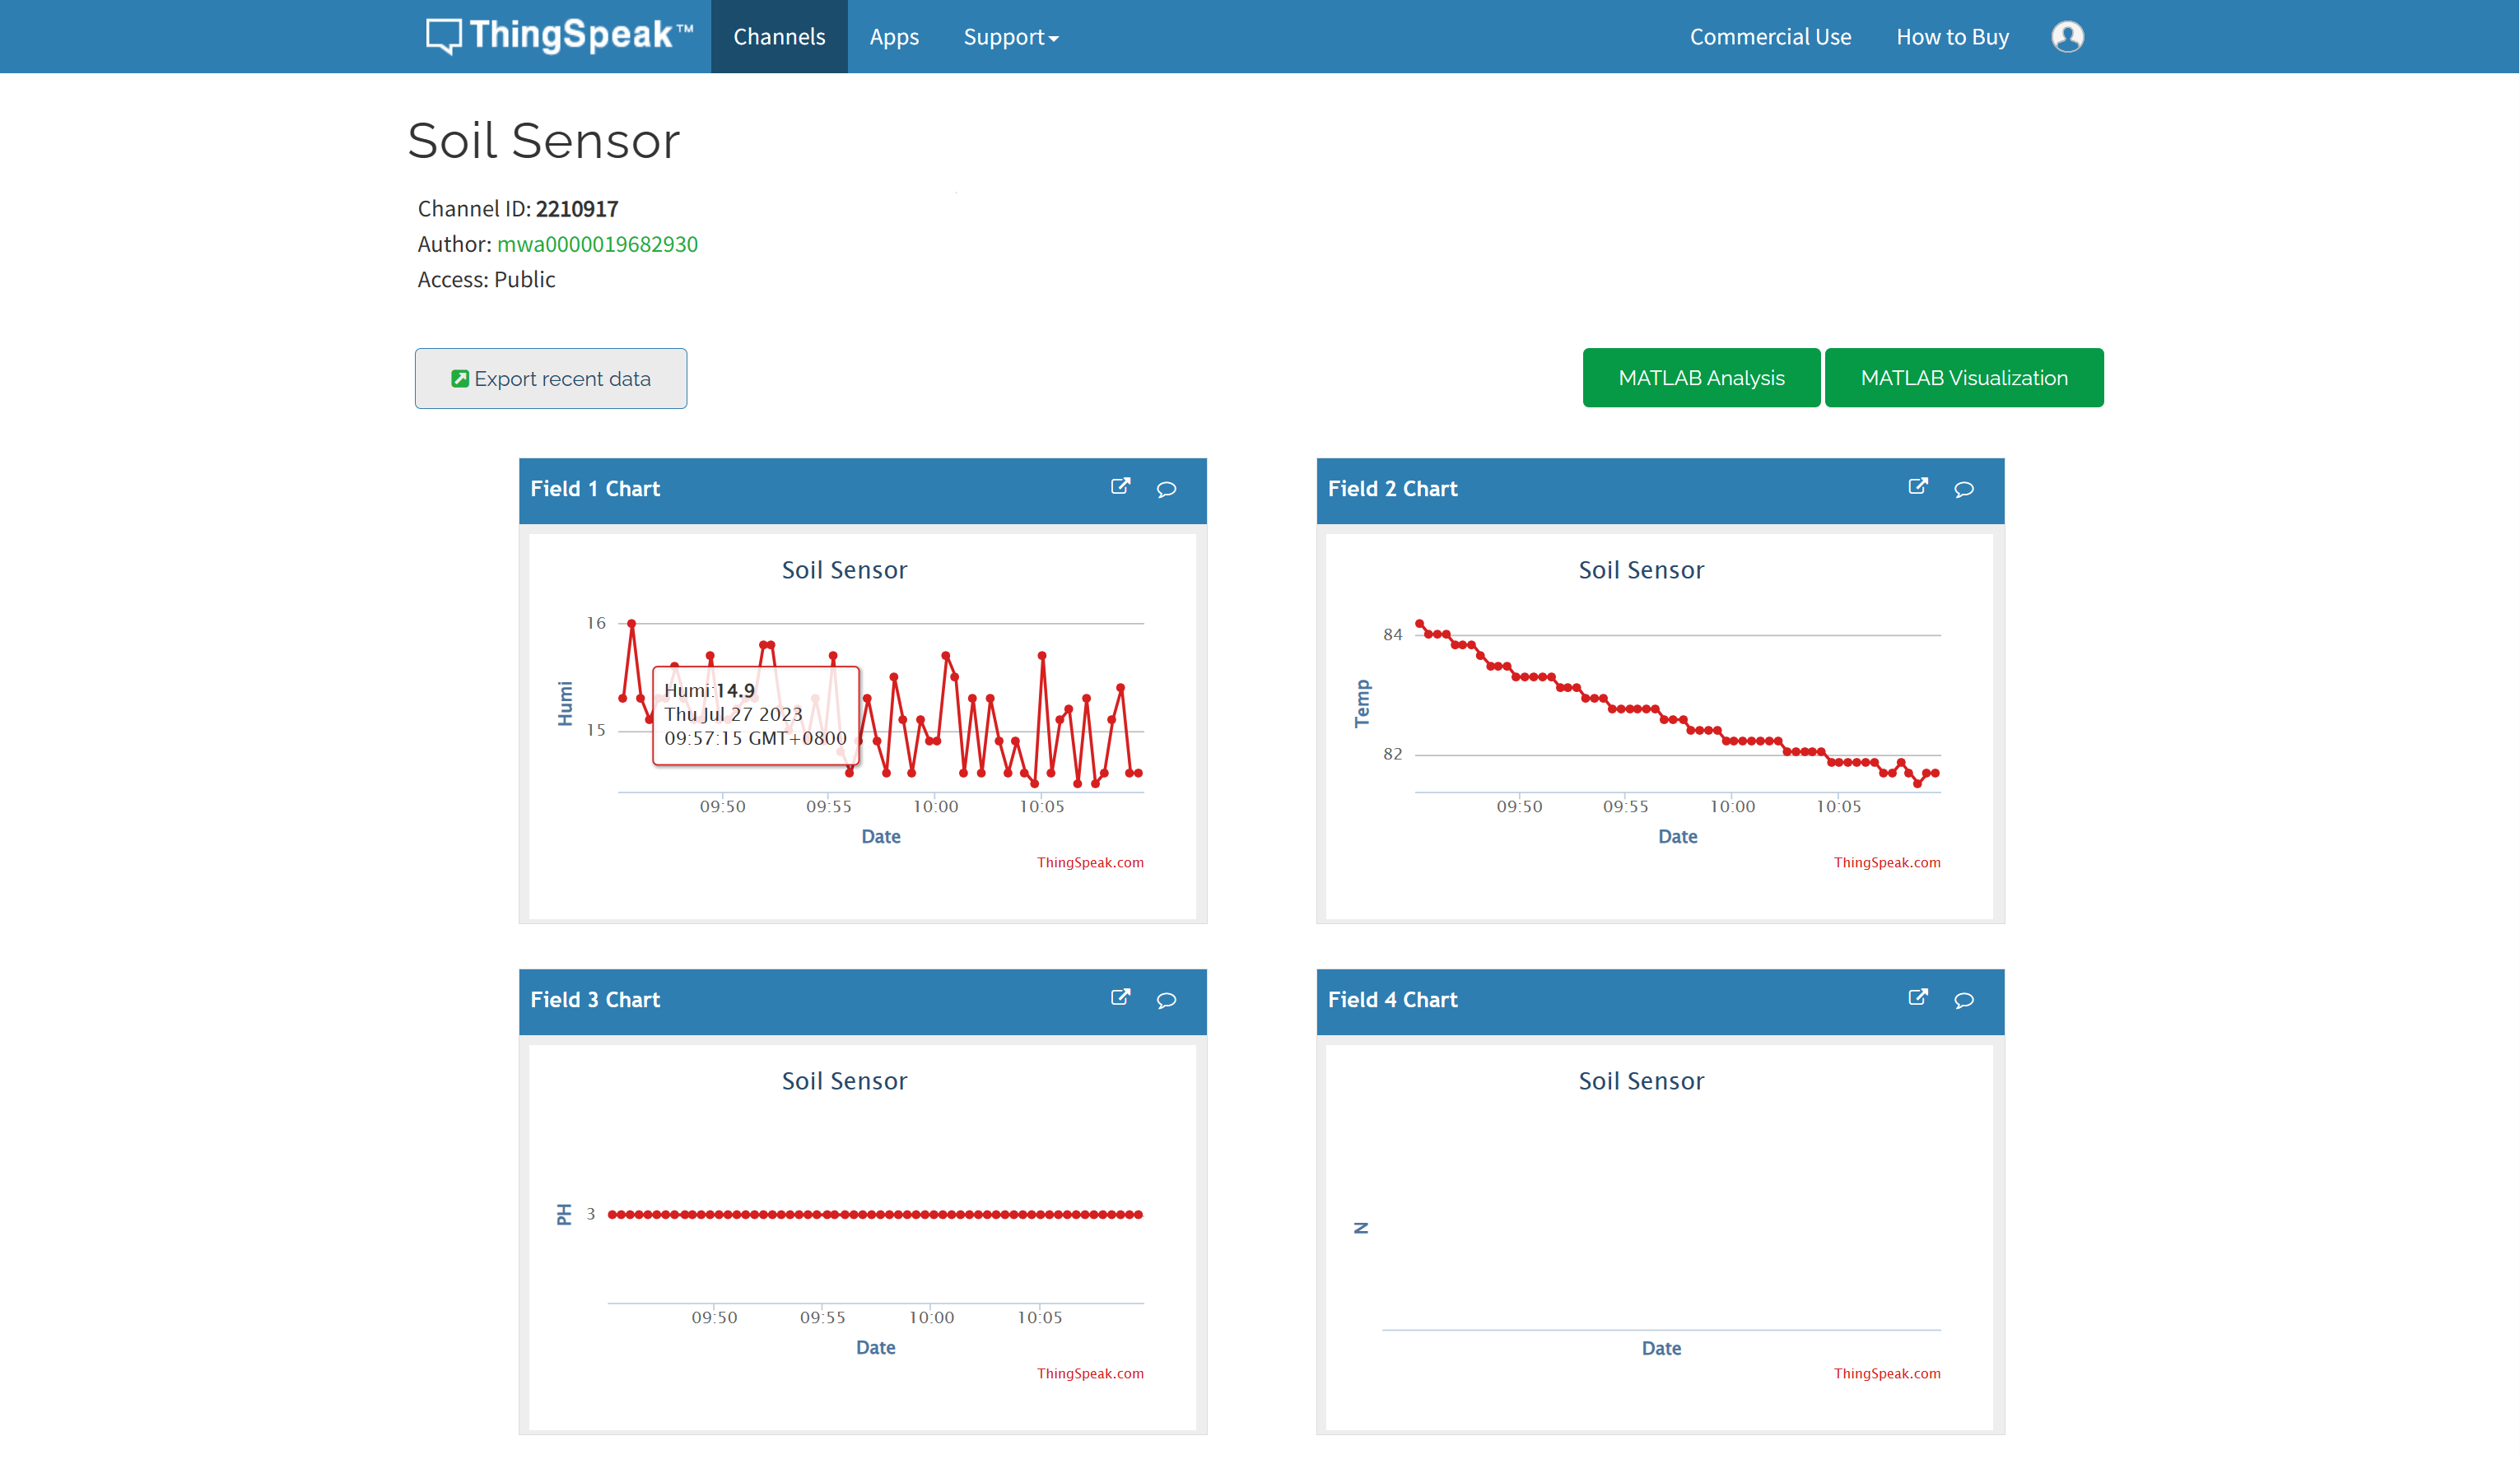2520x1459 pixels.
Task: Open Field 1 Chart comments bubble
Action: (x=1166, y=489)
